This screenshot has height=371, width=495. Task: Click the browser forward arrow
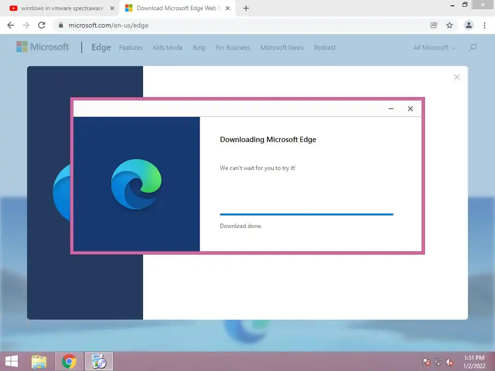click(x=26, y=25)
